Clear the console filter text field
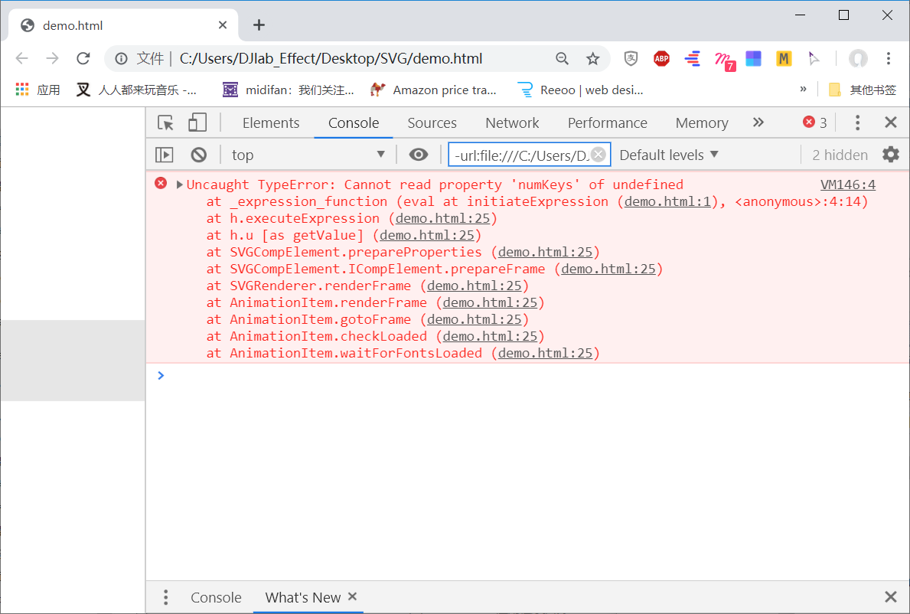Image resolution: width=910 pixels, height=614 pixels. tap(599, 155)
